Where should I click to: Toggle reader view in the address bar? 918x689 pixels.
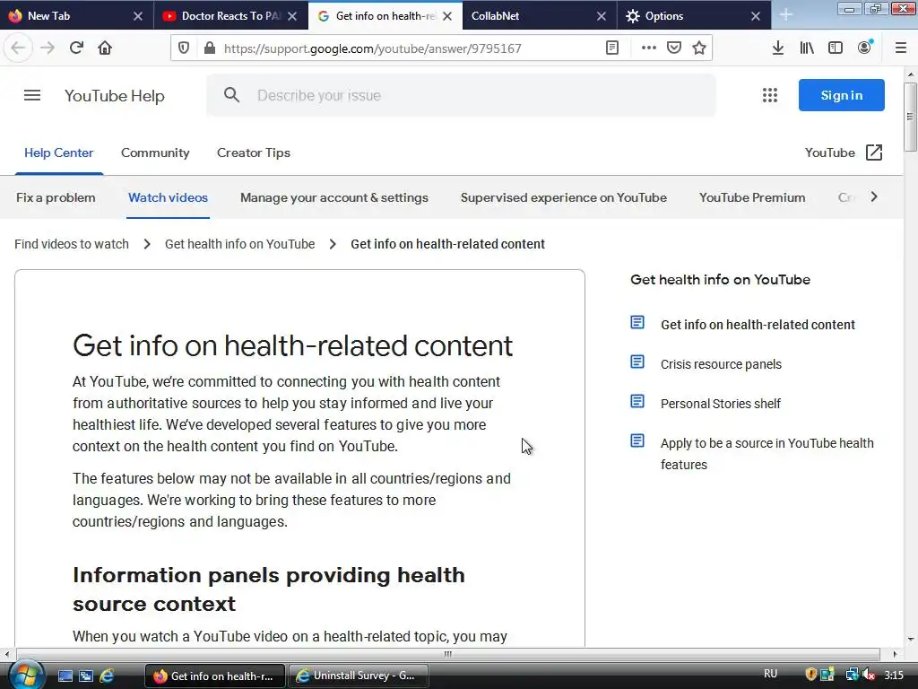(x=611, y=48)
